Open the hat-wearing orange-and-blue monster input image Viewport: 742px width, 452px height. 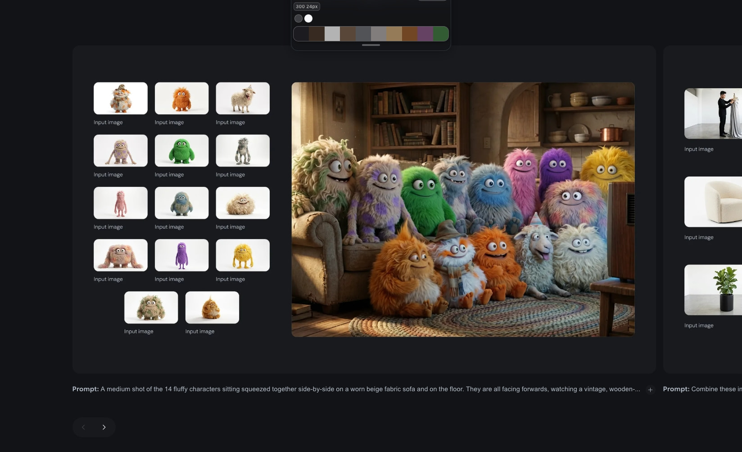121,98
